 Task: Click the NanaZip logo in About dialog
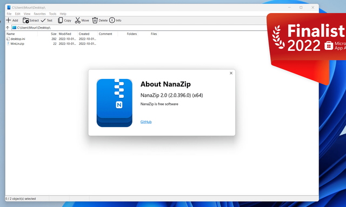click(x=114, y=103)
